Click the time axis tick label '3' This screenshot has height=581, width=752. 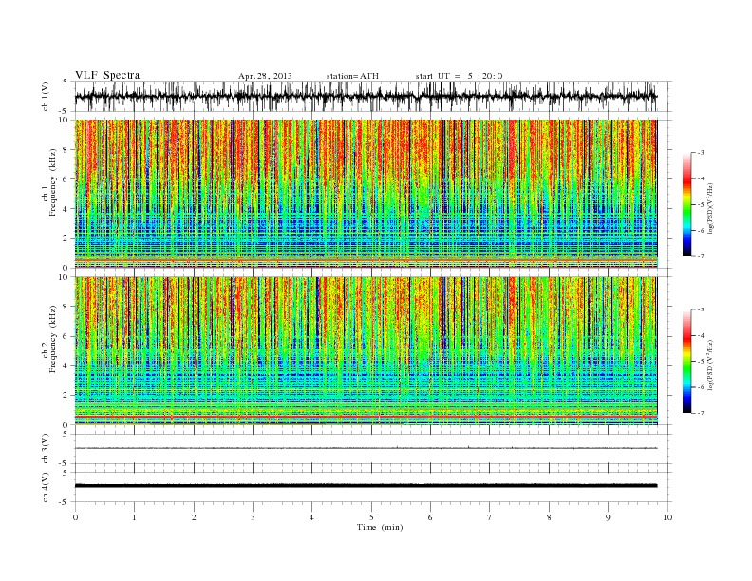click(x=253, y=517)
